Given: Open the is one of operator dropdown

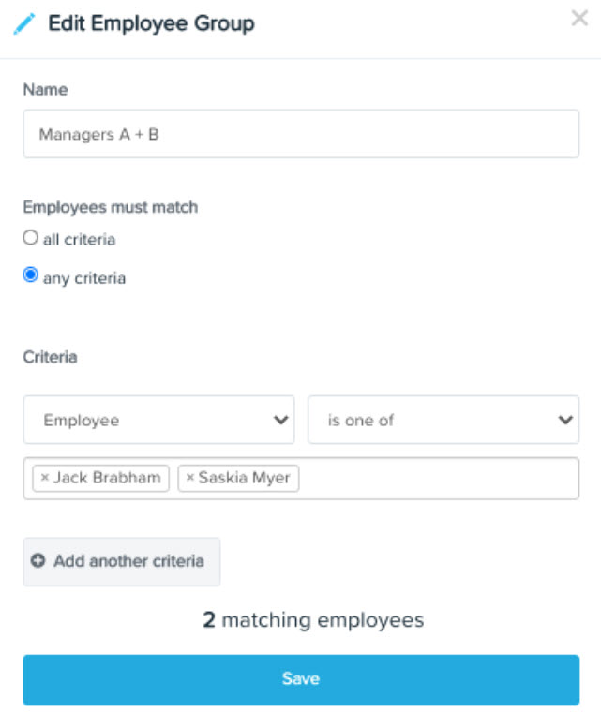Looking at the screenshot, I should click(443, 420).
